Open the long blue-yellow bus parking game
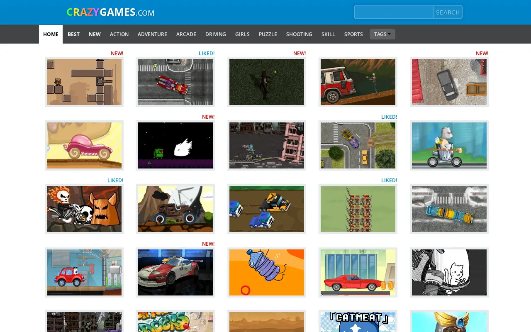531x332 pixels. coord(449,209)
